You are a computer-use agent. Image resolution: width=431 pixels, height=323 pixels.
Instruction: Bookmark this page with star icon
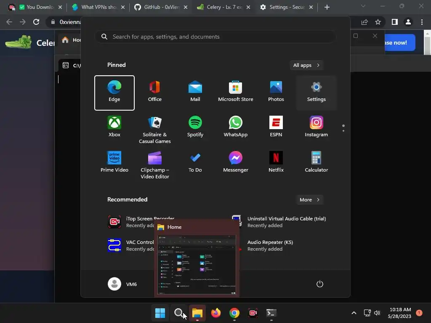coord(378,22)
